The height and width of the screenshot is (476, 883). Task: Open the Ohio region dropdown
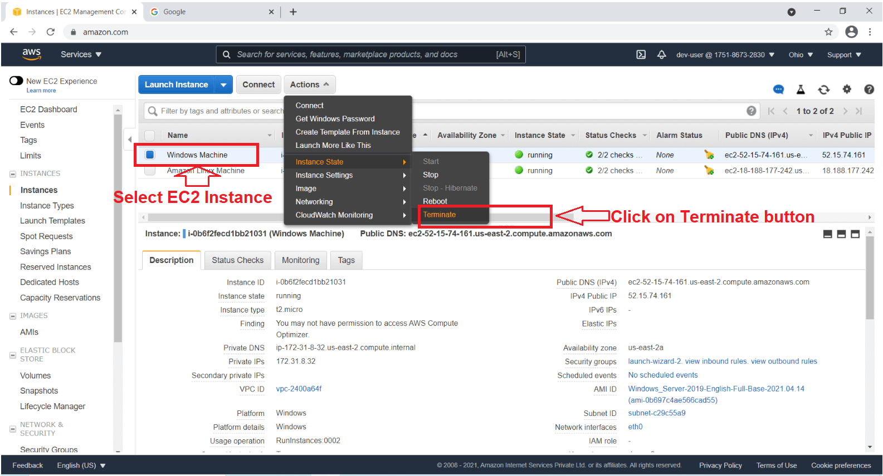[801, 54]
